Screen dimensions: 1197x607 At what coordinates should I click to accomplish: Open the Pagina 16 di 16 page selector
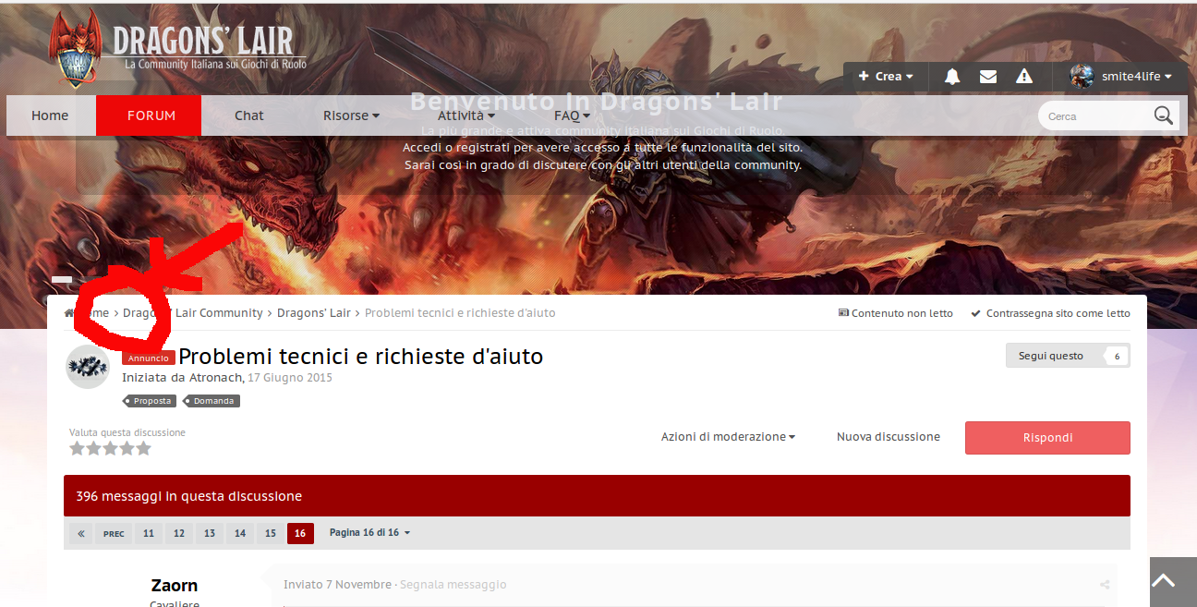(369, 533)
